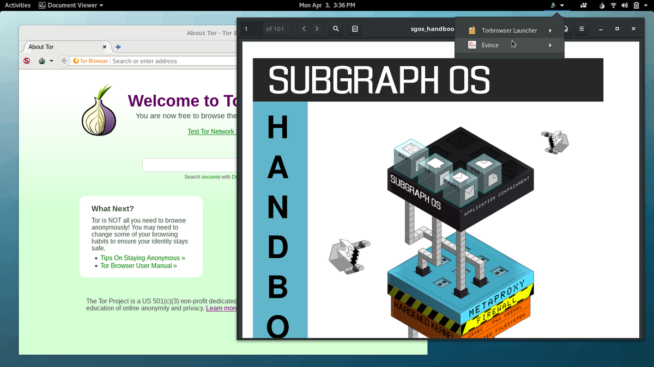The height and width of the screenshot is (367, 654).
Task: Click the NoScript icon in Tor Browser
Action: (26, 60)
